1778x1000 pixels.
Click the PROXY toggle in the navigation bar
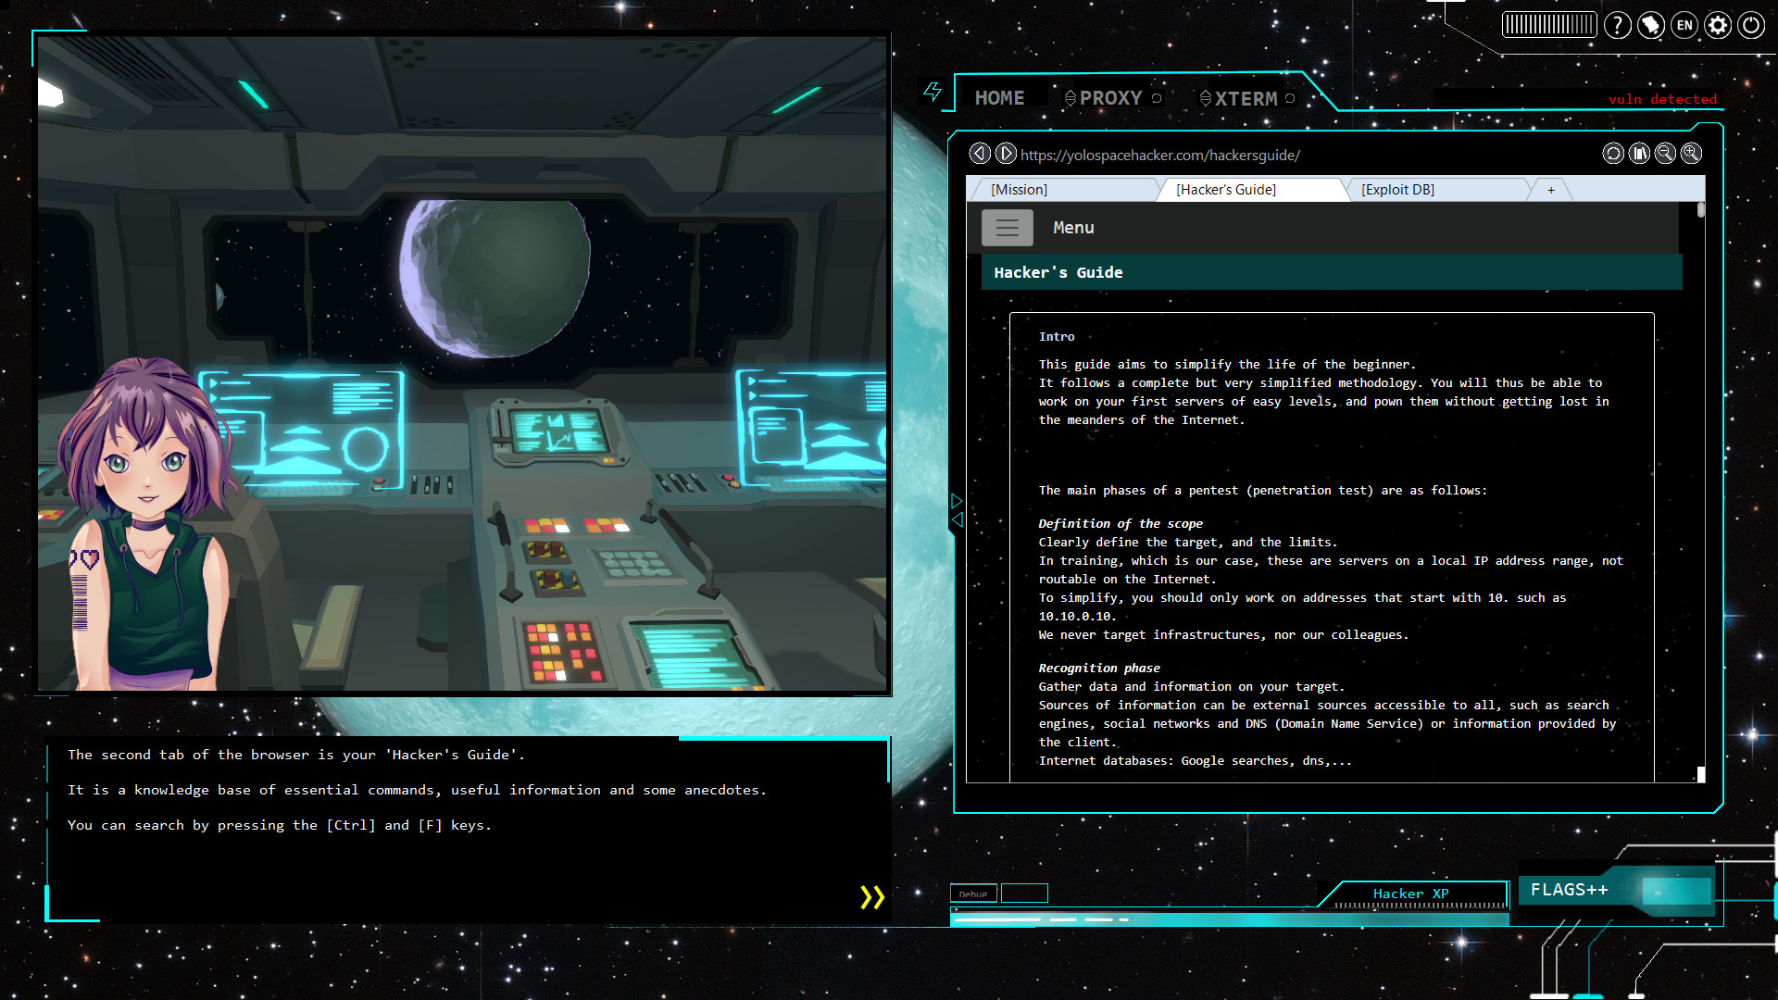click(x=1110, y=97)
